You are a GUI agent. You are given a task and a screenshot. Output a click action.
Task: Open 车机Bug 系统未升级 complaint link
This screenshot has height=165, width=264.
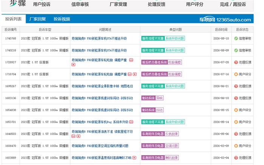tap(100, 122)
